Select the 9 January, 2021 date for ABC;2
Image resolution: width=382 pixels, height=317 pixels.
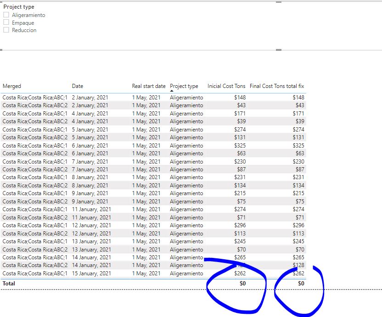pyautogui.click(x=90, y=202)
